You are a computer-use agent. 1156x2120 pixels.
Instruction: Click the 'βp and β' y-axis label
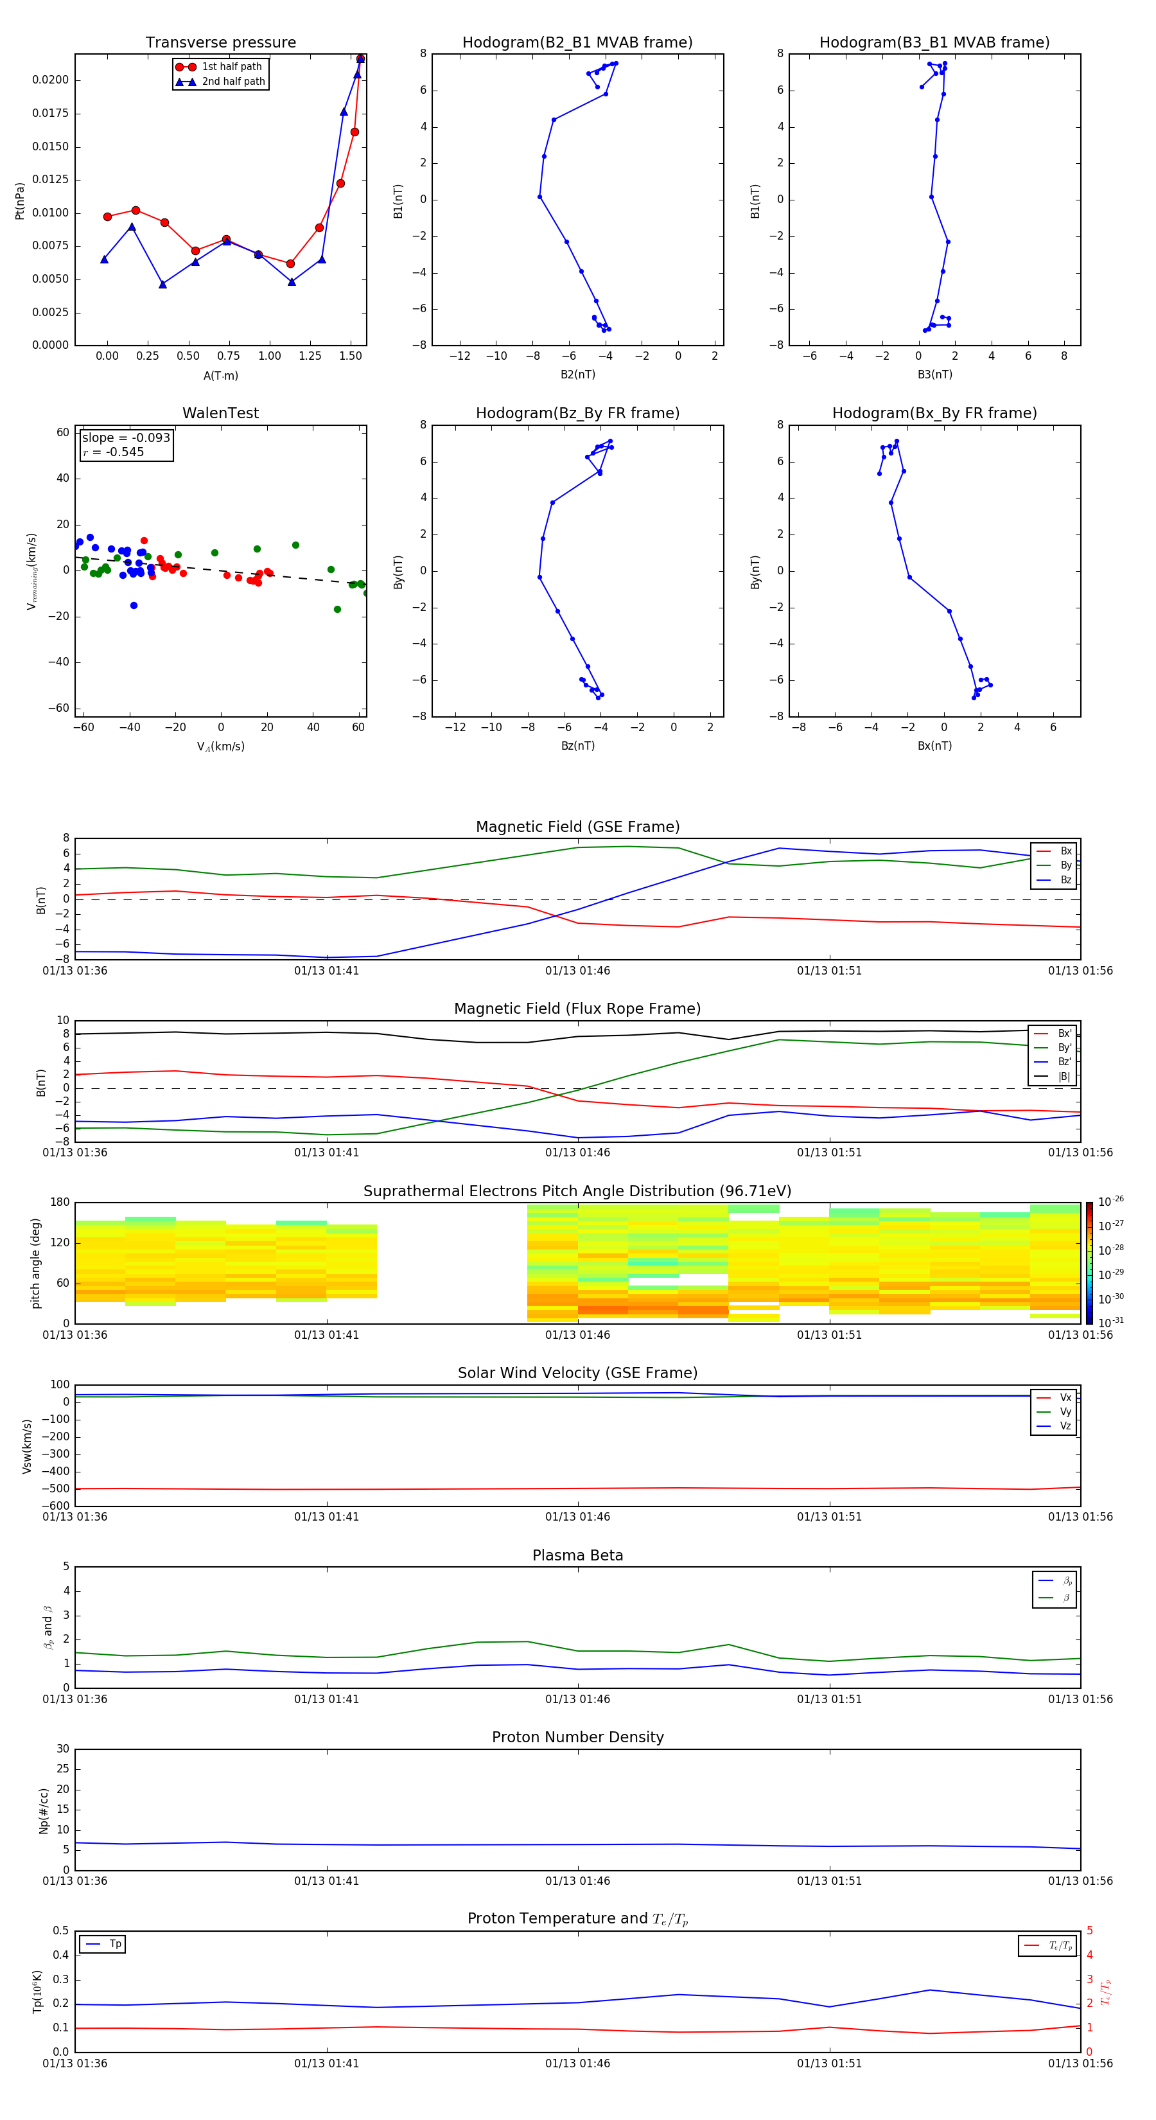coord(48,1627)
